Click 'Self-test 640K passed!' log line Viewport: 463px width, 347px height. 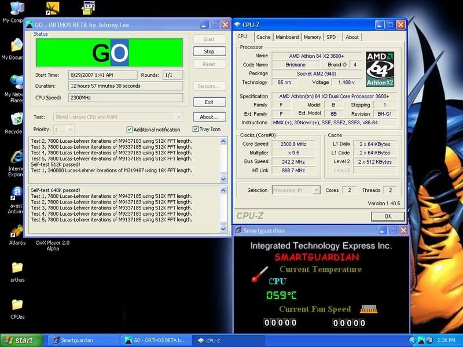pyautogui.click(x=56, y=190)
